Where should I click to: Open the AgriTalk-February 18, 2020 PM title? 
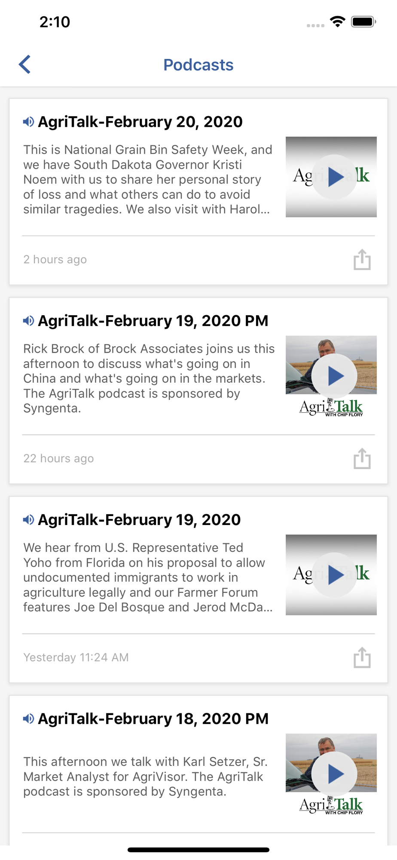pyautogui.click(x=153, y=719)
